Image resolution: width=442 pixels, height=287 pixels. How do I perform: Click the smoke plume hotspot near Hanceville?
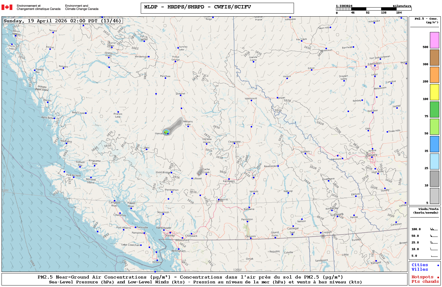click(166, 132)
